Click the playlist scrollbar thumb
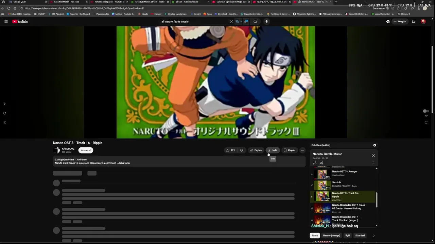 point(377,200)
